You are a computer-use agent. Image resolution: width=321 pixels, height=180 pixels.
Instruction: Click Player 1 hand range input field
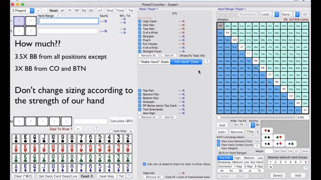tap(68, 21)
